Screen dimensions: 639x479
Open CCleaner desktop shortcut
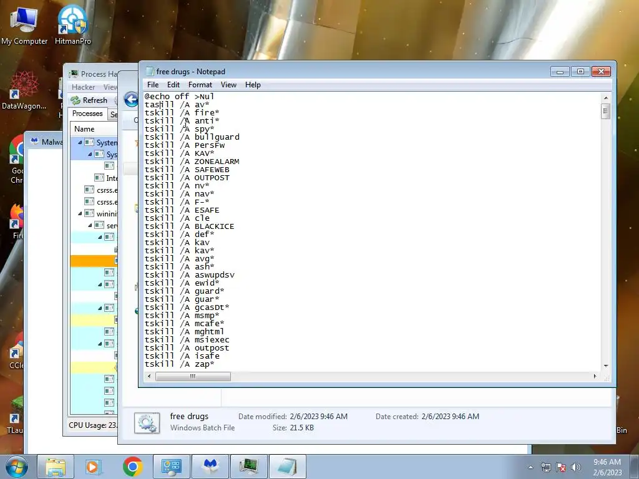pyautogui.click(x=17, y=351)
